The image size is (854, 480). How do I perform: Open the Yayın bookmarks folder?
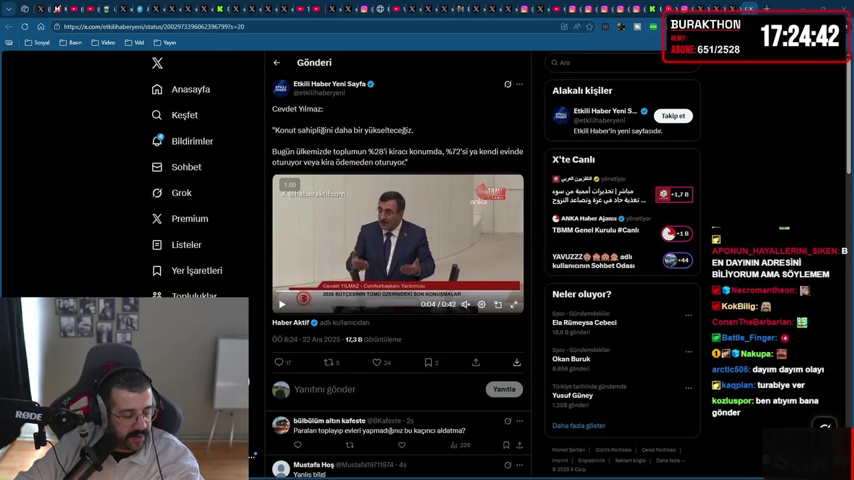tap(165, 43)
